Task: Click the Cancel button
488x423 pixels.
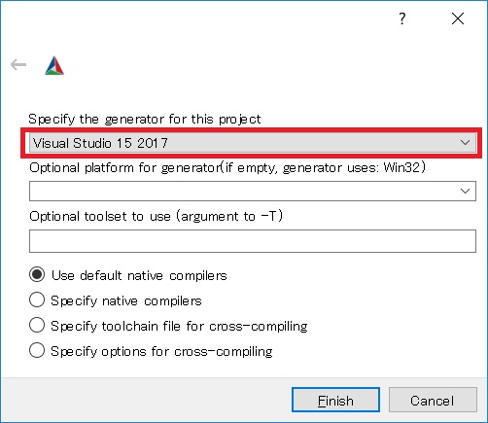Action: [433, 400]
